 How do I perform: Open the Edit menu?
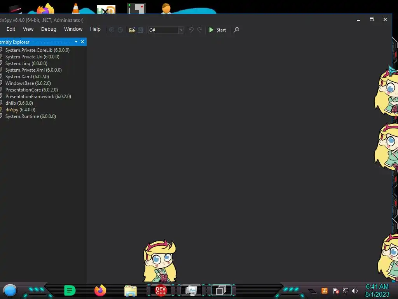pyautogui.click(x=10, y=29)
